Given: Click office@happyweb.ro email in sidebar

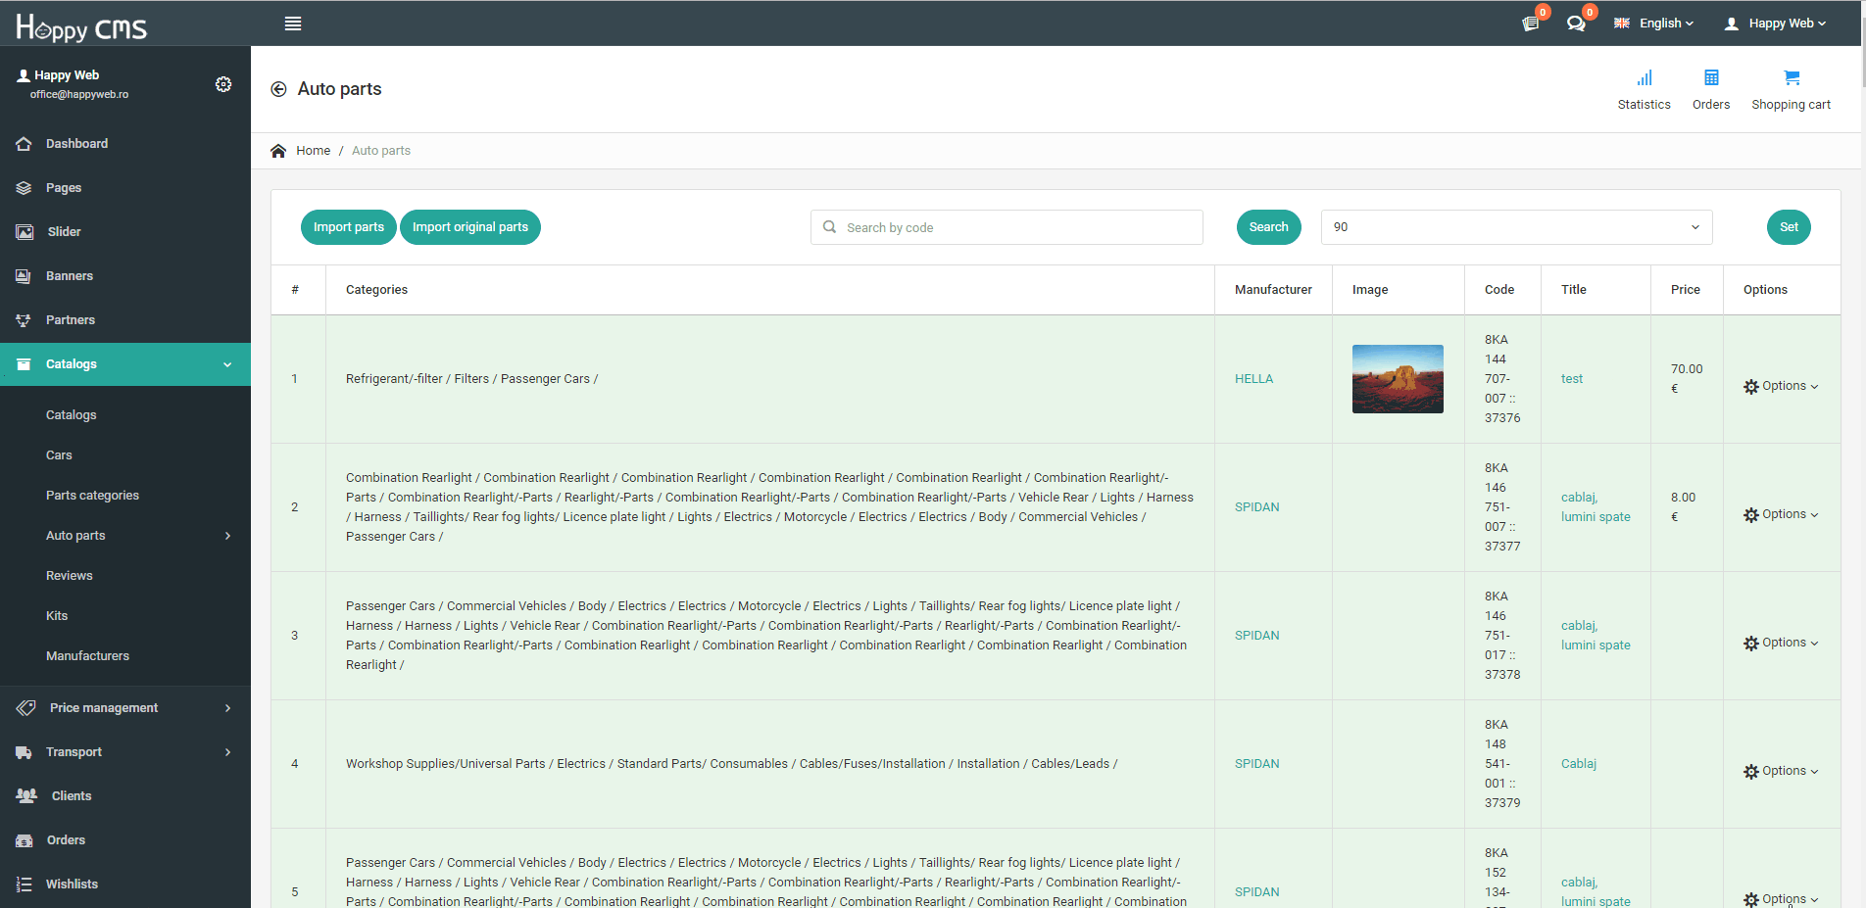Looking at the screenshot, I should (x=78, y=95).
